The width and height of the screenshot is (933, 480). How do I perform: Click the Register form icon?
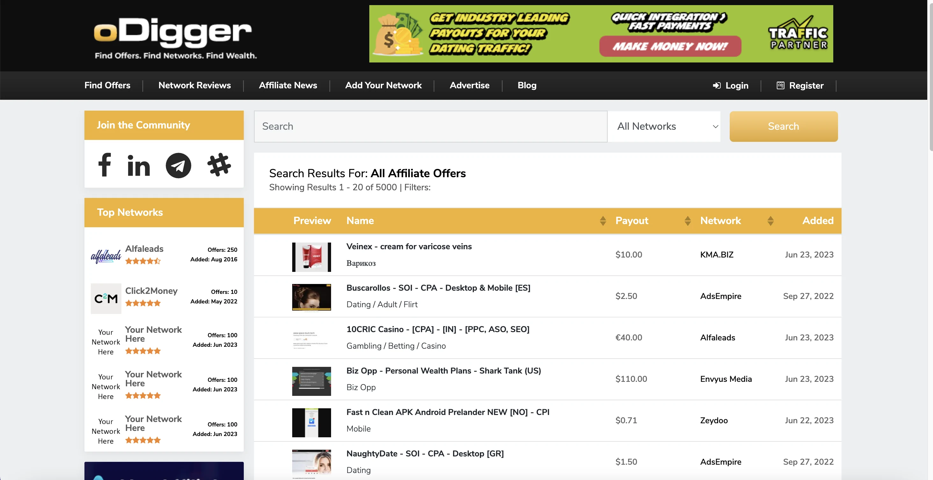[x=780, y=85]
